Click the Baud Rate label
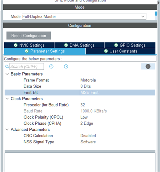The width and height of the screenshot is (160, 172). (33, 111)
